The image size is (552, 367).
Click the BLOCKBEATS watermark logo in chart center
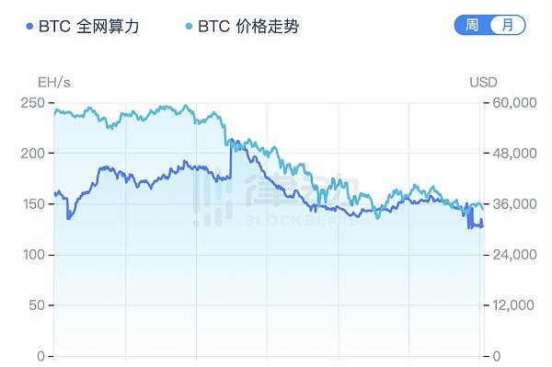coord(276,200)
